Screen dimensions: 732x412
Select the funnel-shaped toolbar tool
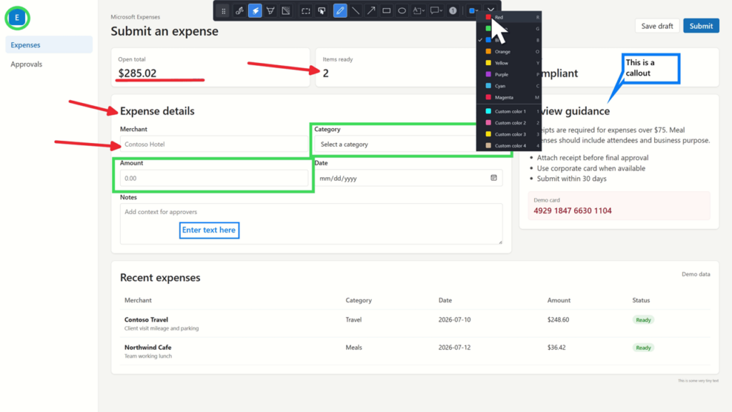270,11
